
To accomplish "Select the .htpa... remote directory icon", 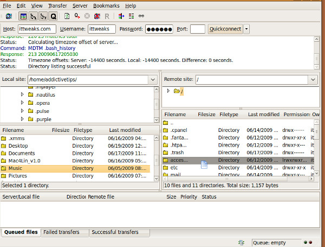I will [165, 145].
